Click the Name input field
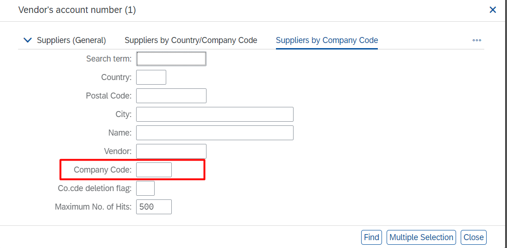Image resolution: width=507 pixels, height=248 pixels. 215,133
